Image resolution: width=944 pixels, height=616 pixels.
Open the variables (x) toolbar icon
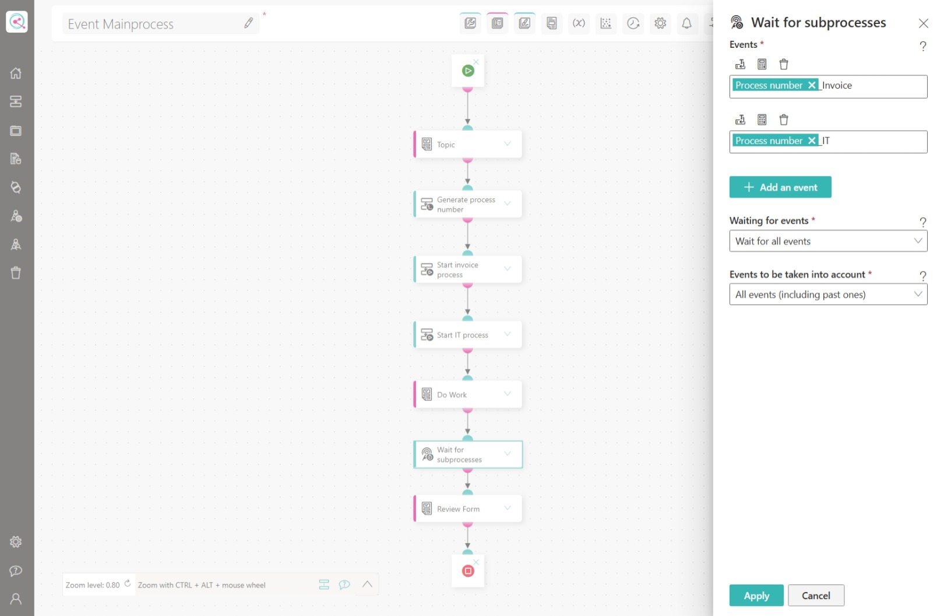point(579,23)
